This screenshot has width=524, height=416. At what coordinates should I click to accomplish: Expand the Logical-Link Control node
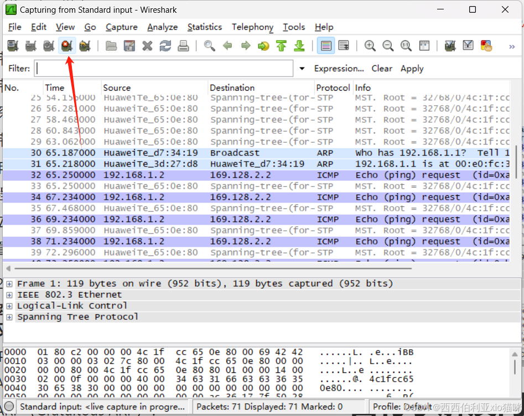pyautogui.click(x=9, y=306)
